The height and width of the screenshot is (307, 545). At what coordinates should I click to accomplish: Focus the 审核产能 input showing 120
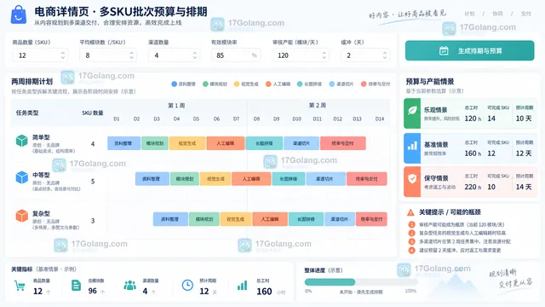pyautogui.click(x=301, y=55)
